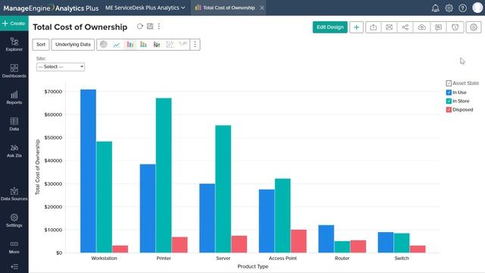Click the Workstation axis label

104,258
